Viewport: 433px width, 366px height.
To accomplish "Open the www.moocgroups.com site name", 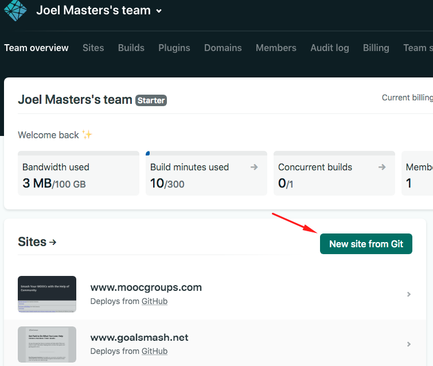I will 146,287.
